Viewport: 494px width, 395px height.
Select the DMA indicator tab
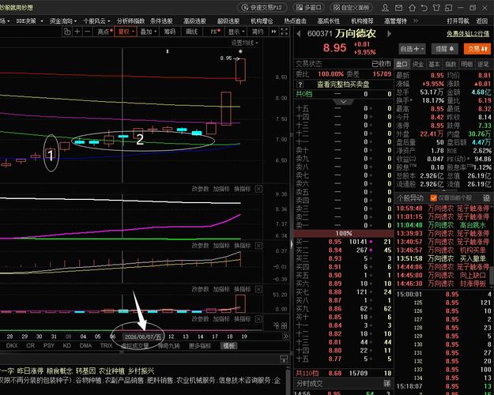(85, 345)
